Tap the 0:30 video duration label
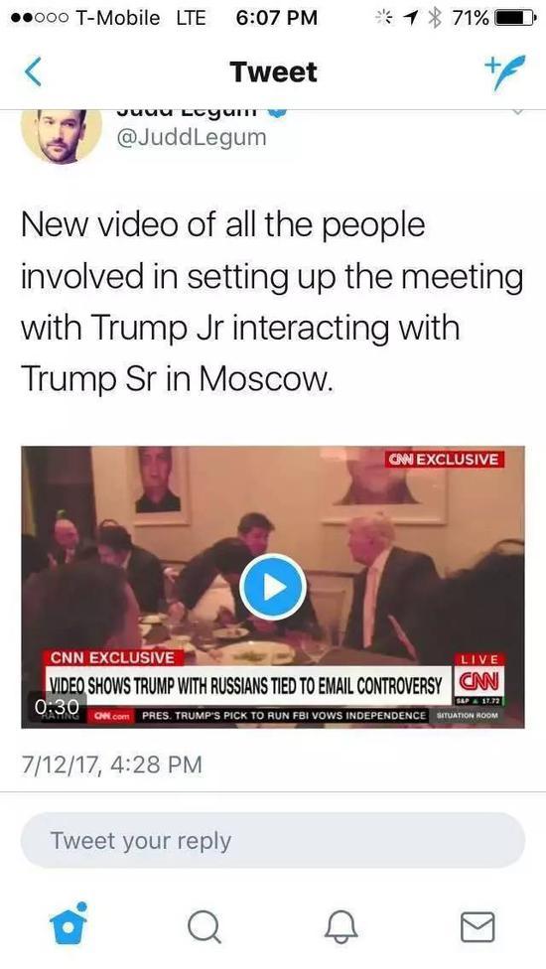The width and height of the screenshot is (546, 969). coord(57,705)
